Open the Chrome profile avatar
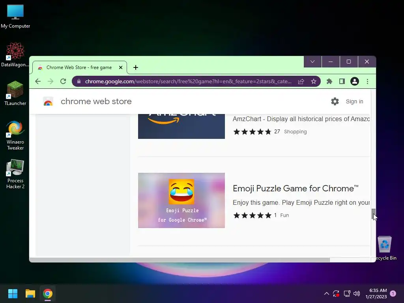 tap(355, 81)
